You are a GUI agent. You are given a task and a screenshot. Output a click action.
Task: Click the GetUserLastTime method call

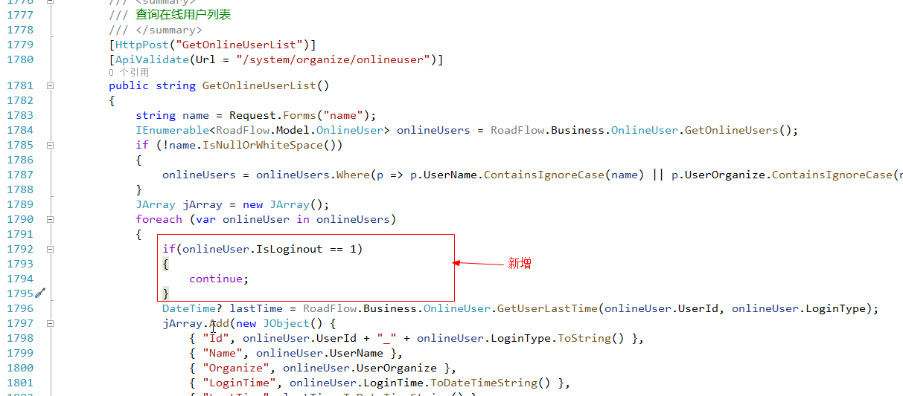547,308
